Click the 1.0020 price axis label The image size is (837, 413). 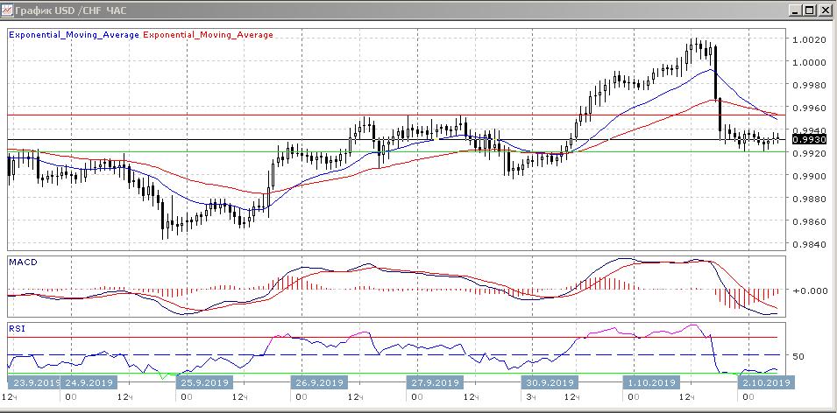coord(807,40)
